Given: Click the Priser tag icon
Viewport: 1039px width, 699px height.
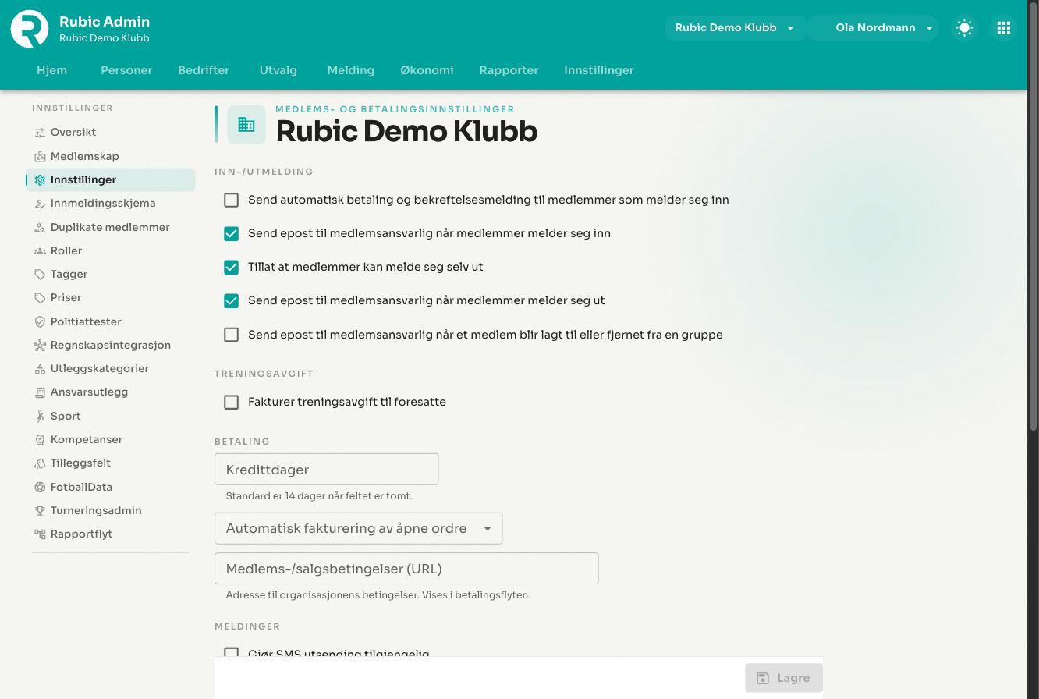Looking at the screenshot, I should click(40, 298).
